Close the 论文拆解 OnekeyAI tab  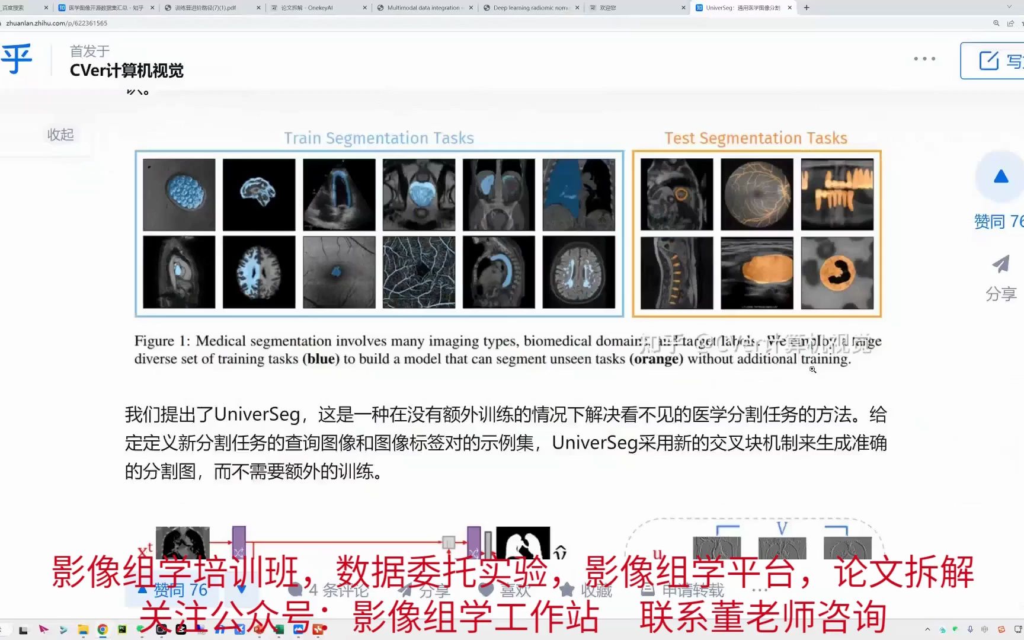(x=364, y=8)
